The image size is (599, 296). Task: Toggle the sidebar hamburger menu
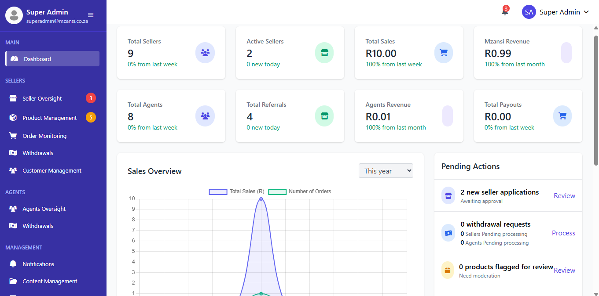click(91, 15)
